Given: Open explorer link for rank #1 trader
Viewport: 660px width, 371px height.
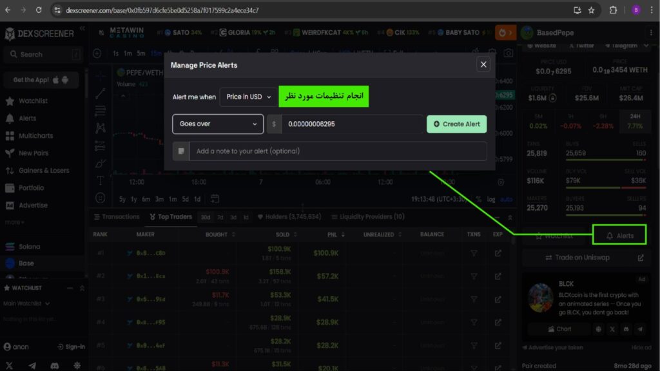Looking at the screenshot, I should pos(498,253).
